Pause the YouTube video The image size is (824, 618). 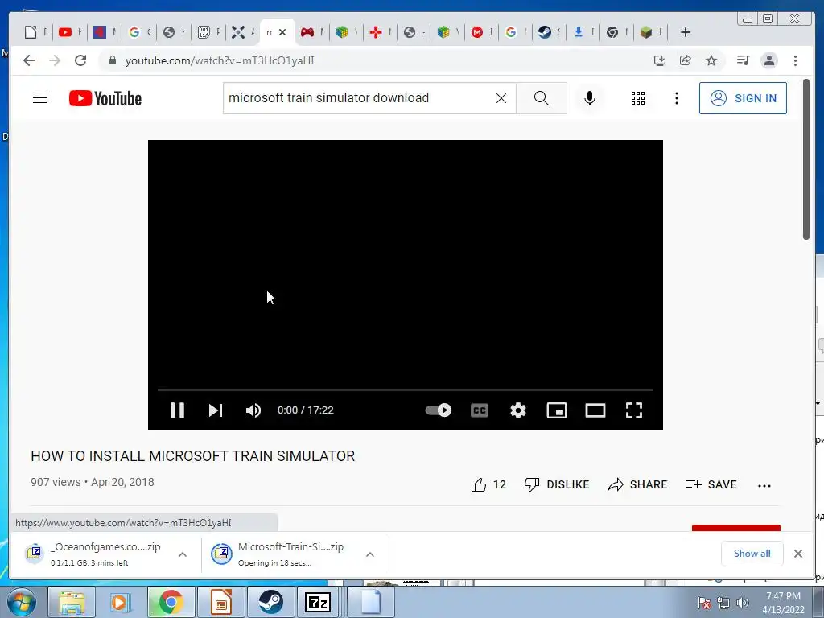[177, 410]
